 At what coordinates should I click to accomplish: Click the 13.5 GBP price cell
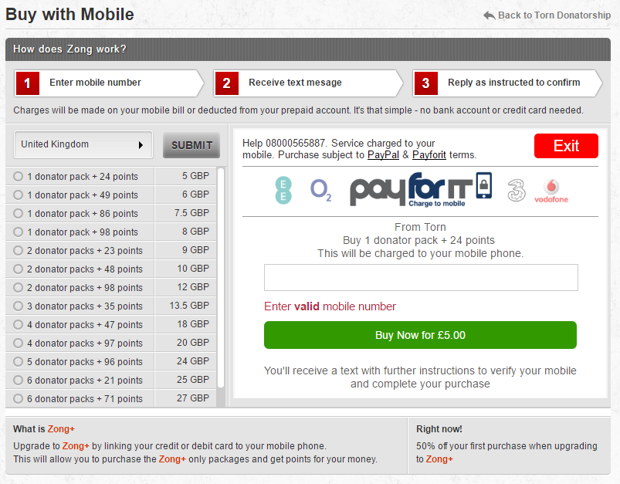pyautogui.click(x=185, y=306)
